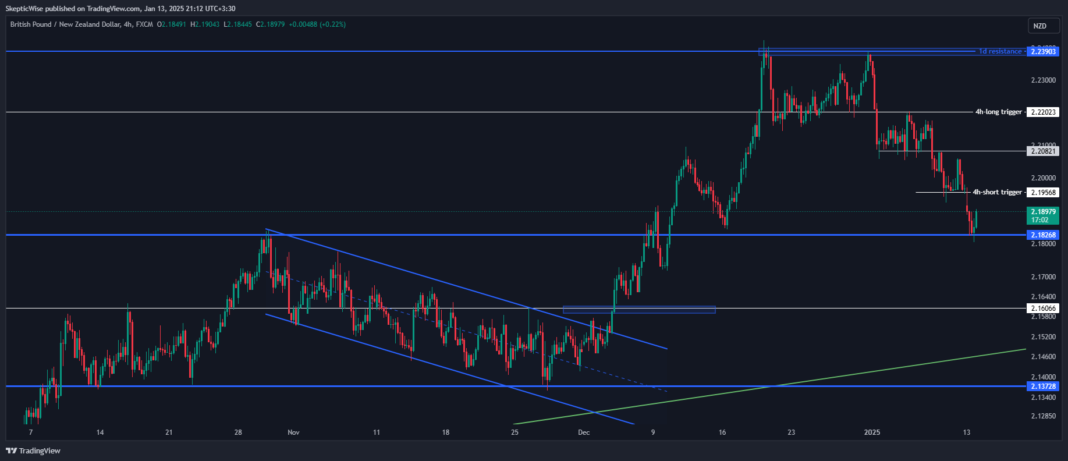Click the 2.15200 price axis tick

[1043, 337]
